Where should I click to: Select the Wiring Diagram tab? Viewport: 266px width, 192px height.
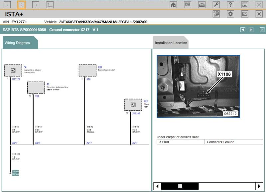17,43
